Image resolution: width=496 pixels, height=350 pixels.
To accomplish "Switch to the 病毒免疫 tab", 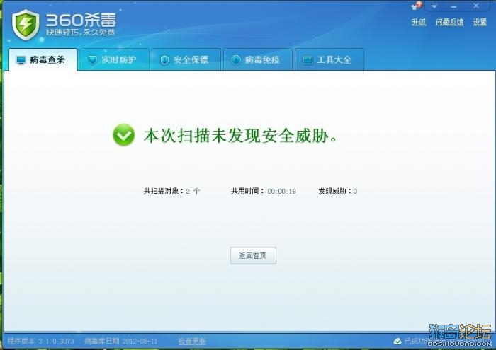I will (258, 59).
